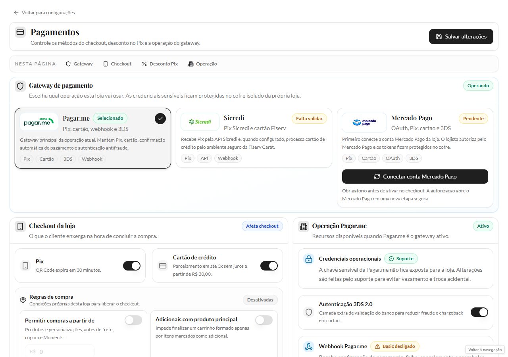Click the 3DS tag on Pagar.me card
Screen dimensions: 508x357
point(68,159)
